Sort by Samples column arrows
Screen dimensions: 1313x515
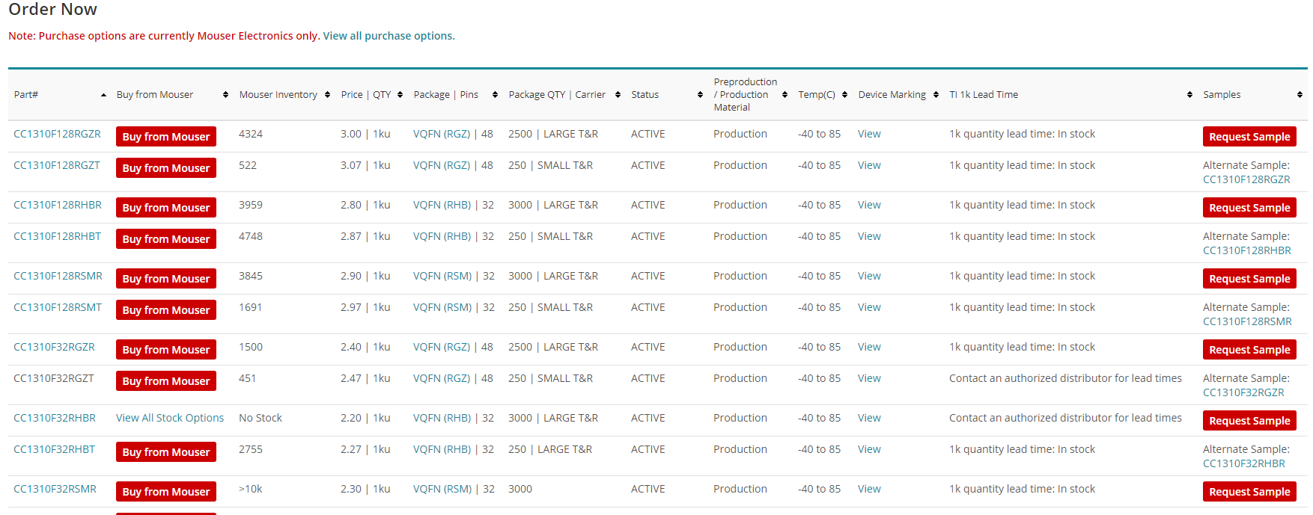(x=1300, y=95)
